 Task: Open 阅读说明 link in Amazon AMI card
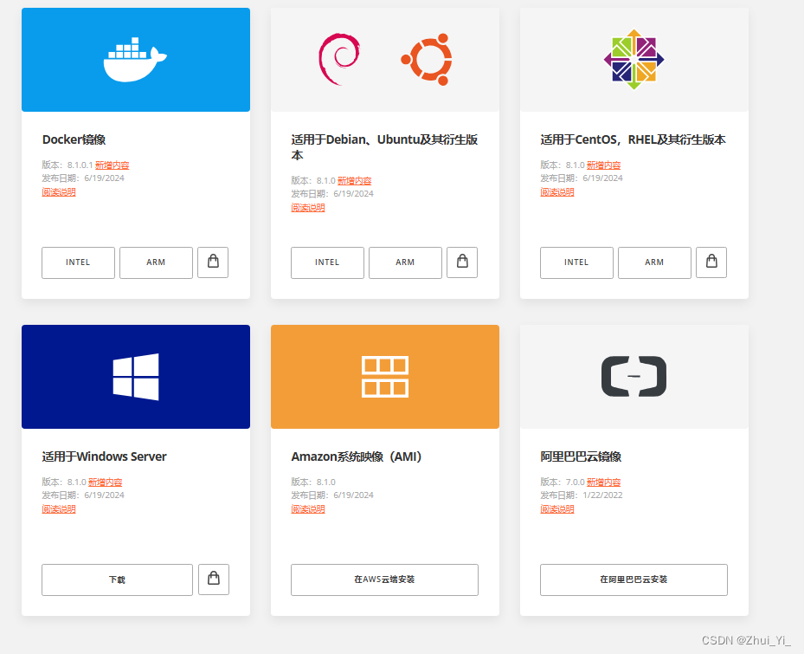coord(308,509)
